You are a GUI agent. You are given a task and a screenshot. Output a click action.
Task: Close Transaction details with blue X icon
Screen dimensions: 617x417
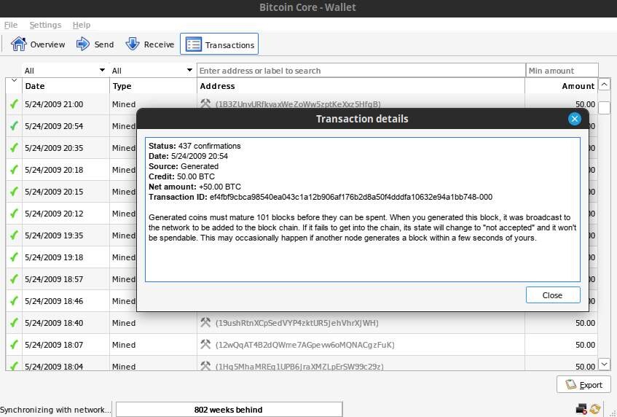(575, 119)
